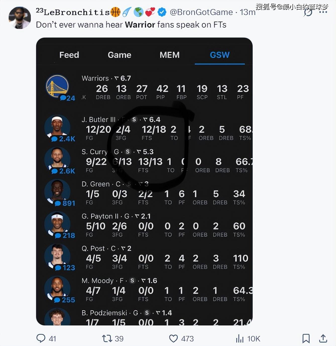Switch to the Feed tab
This screenshot has height=346, width=336.
[x=69, y=55]
